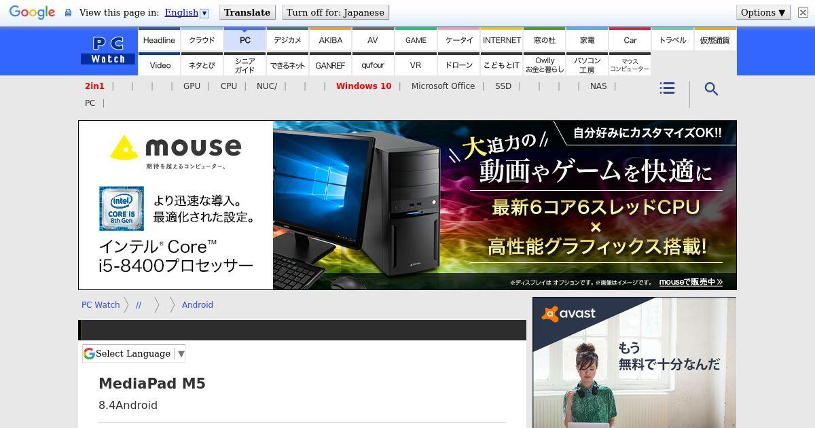The height and width of the screenshot is (428, 815).
Task: Open the 仮想通貨 tab
Action: point(714,40)
